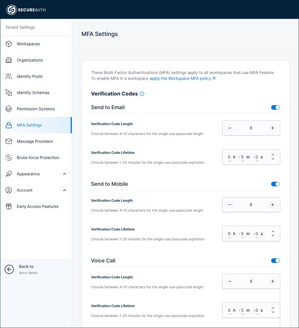Expand the Account menu chevron
The height and width of the screenshot is (328, 299).
(x=64, y=190)
